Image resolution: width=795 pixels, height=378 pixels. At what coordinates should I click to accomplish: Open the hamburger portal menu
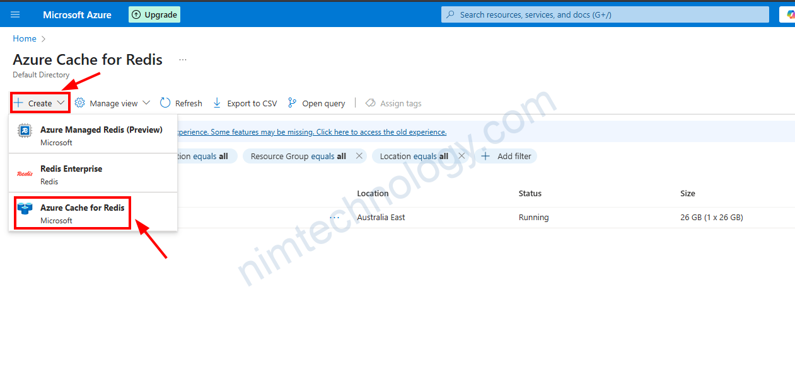15,14
